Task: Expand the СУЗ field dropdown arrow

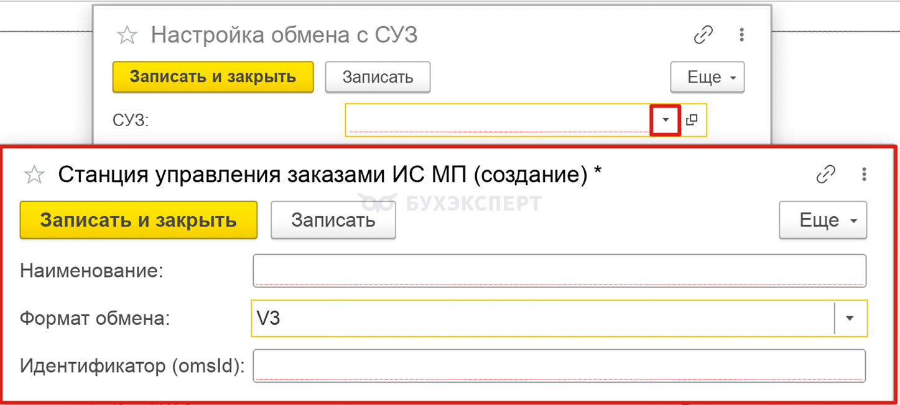Action: point(666,120)
